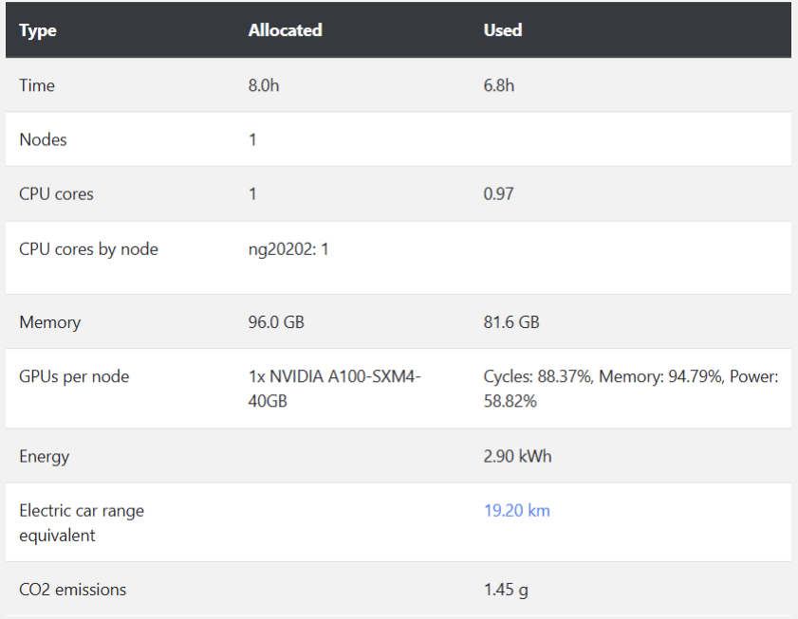Select the 0.97 CPU cores used value
The image size is (798, 619).
click(x=498, y=194)
